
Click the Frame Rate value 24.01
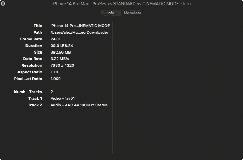56,39
